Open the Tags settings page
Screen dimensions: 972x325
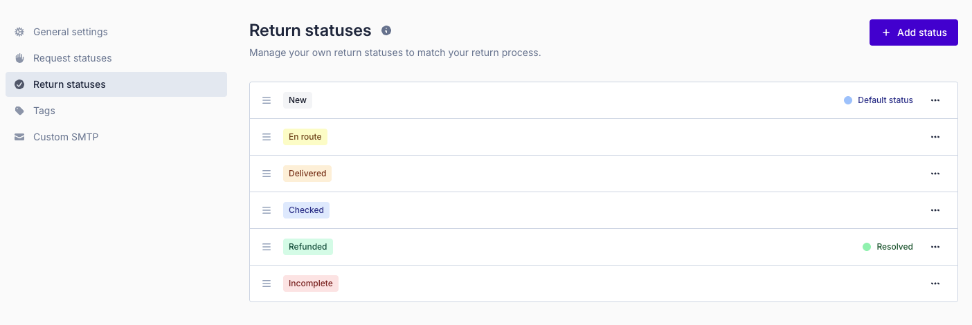point(44,111)
